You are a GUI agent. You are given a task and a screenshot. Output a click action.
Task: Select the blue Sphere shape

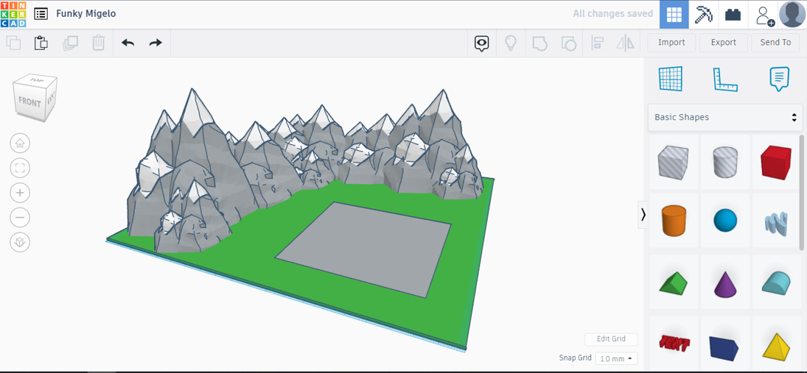click(x=725, y=221)
